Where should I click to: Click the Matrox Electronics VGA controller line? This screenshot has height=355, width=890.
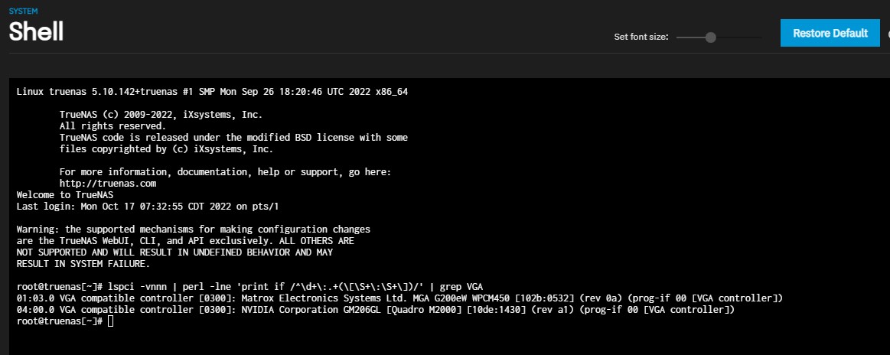[399, 298]
